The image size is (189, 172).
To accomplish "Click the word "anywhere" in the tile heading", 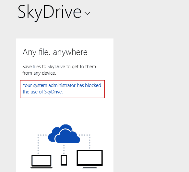I will 70,52.
